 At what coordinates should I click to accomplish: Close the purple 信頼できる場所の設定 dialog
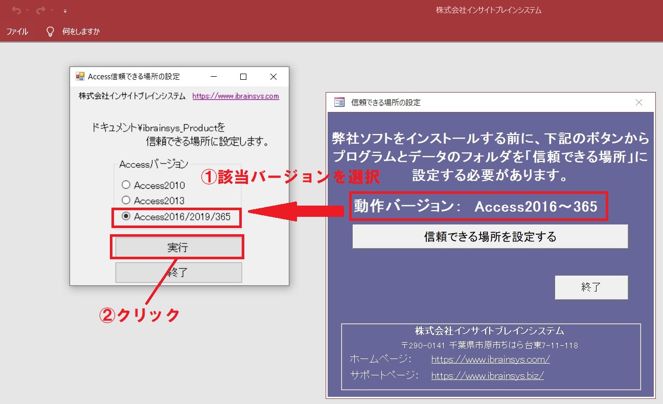(638, 102)
